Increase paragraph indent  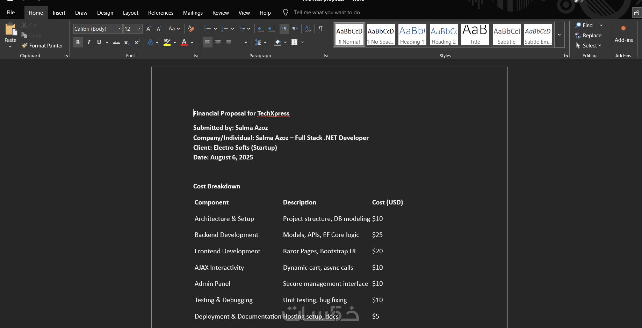coord(272,29)
